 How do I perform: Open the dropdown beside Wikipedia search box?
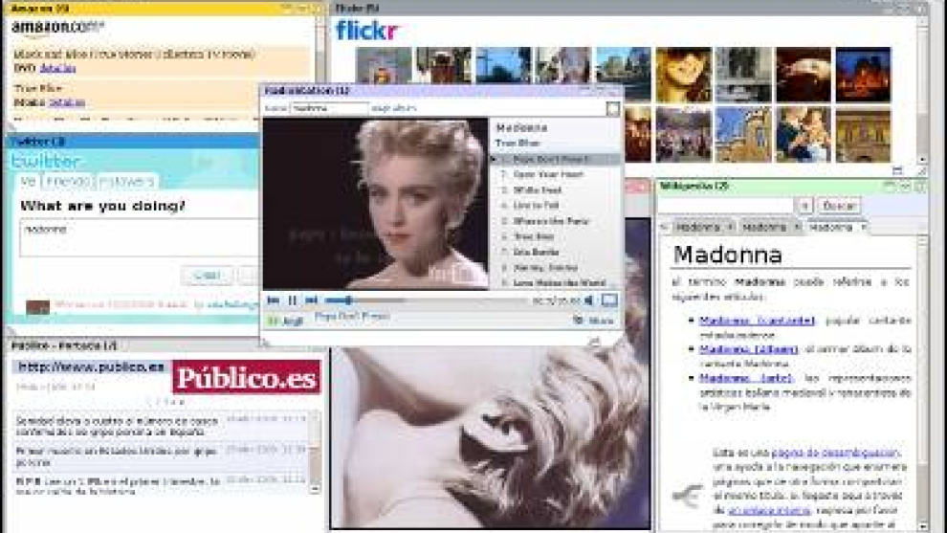tap(804, 206)
